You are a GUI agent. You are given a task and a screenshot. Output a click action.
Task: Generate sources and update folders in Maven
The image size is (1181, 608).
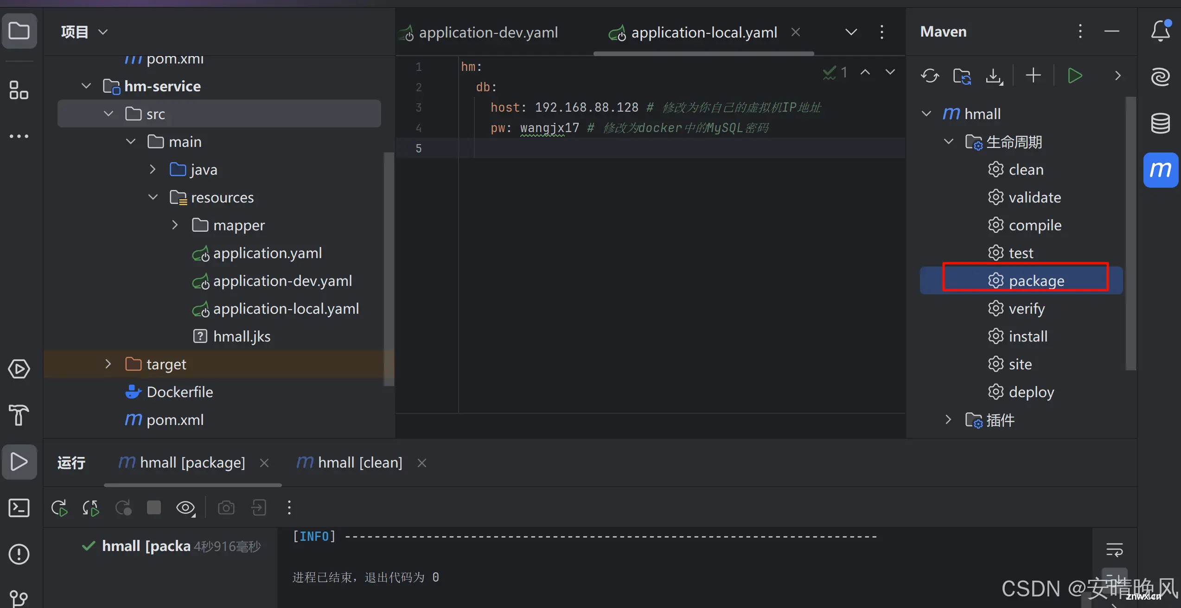962,76
